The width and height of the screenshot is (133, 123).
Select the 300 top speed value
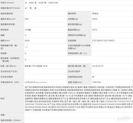pos(27,19)
